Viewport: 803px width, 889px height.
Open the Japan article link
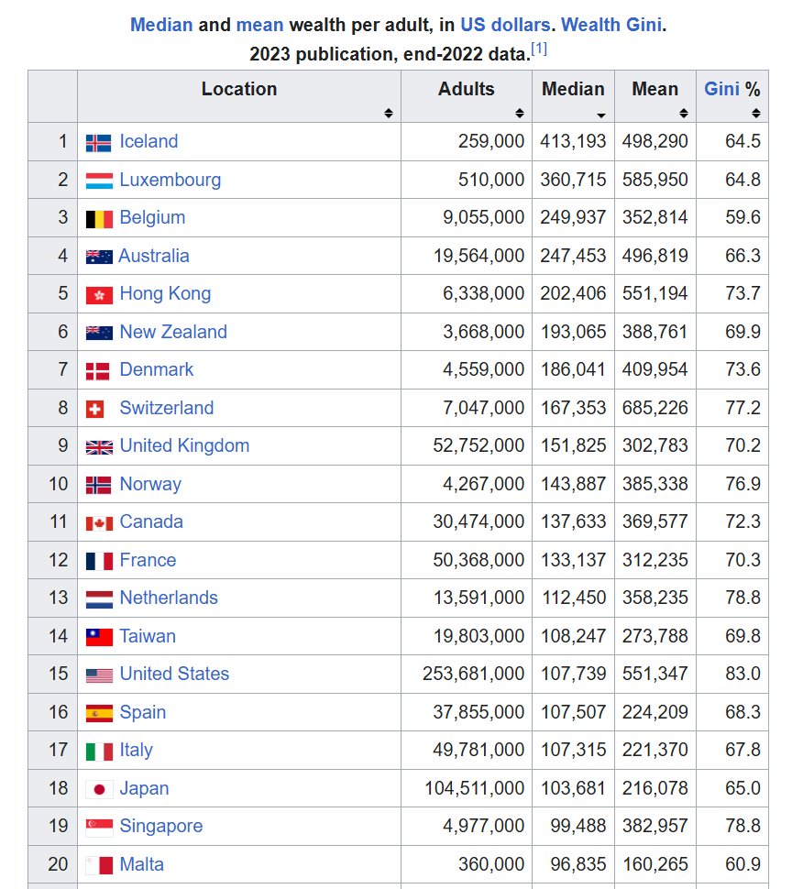tap(144, 789)
